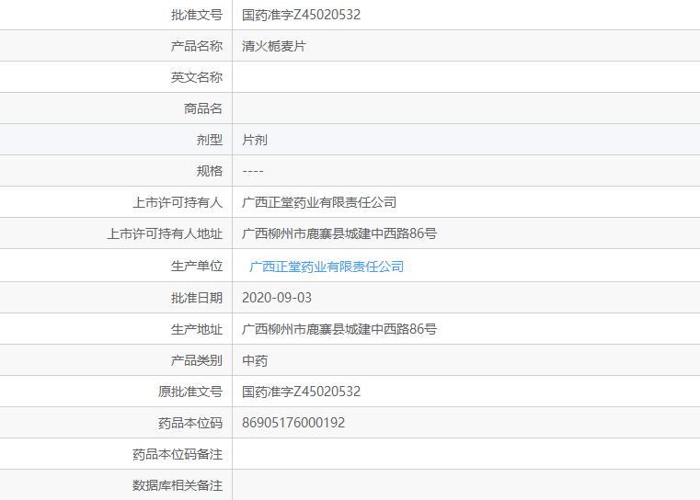Select the 生产地址 address value

339,329
